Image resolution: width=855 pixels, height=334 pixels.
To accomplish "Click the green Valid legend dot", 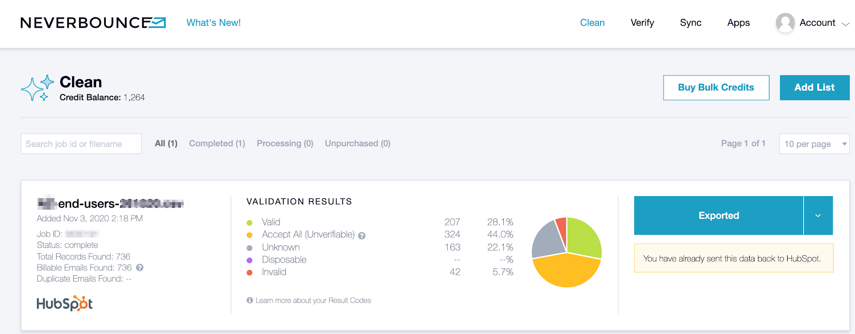I will click(x=250, y=222).
